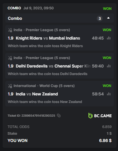The height and width of the screenshot is (151, 118).
Task: Click cricket icon beside first Premier League entry
Action: pos(10,30)
